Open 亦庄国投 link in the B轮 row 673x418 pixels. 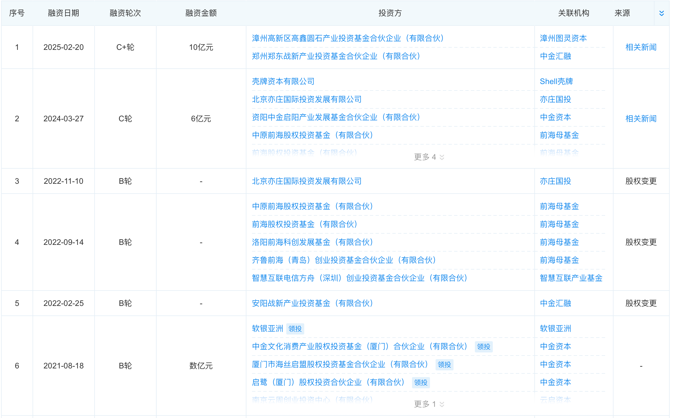pos(556,181)
